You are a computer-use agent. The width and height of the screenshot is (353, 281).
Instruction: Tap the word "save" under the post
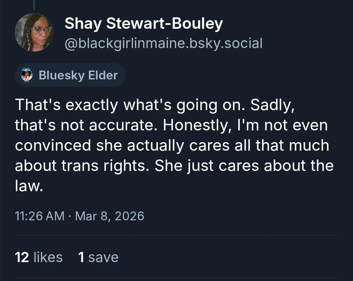(103, 257)
